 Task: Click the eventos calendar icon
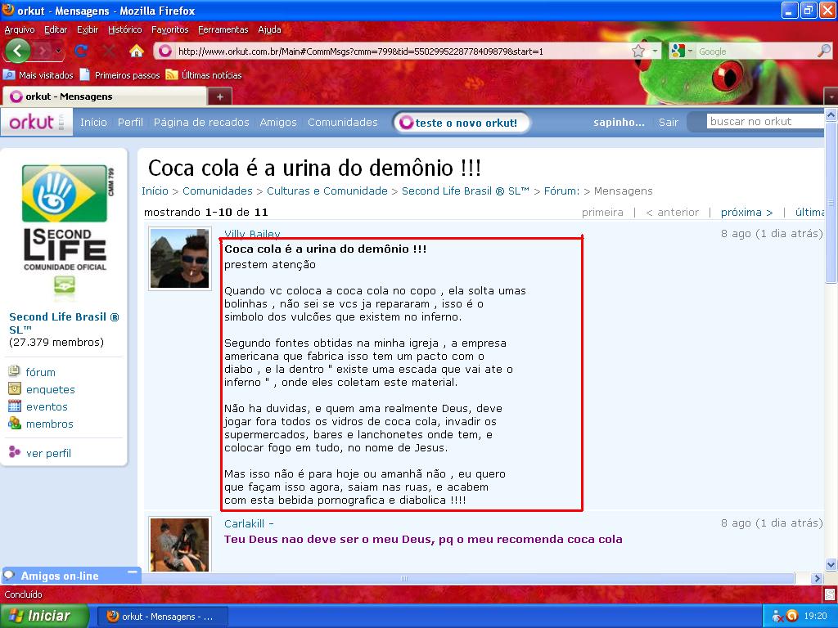[15, 406]
